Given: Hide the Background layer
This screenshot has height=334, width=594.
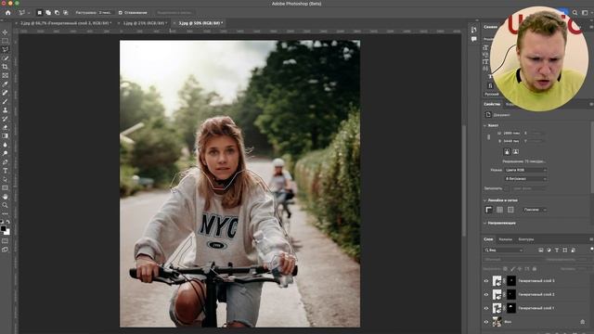Looking at the screenshot, I should click(486, 322).
